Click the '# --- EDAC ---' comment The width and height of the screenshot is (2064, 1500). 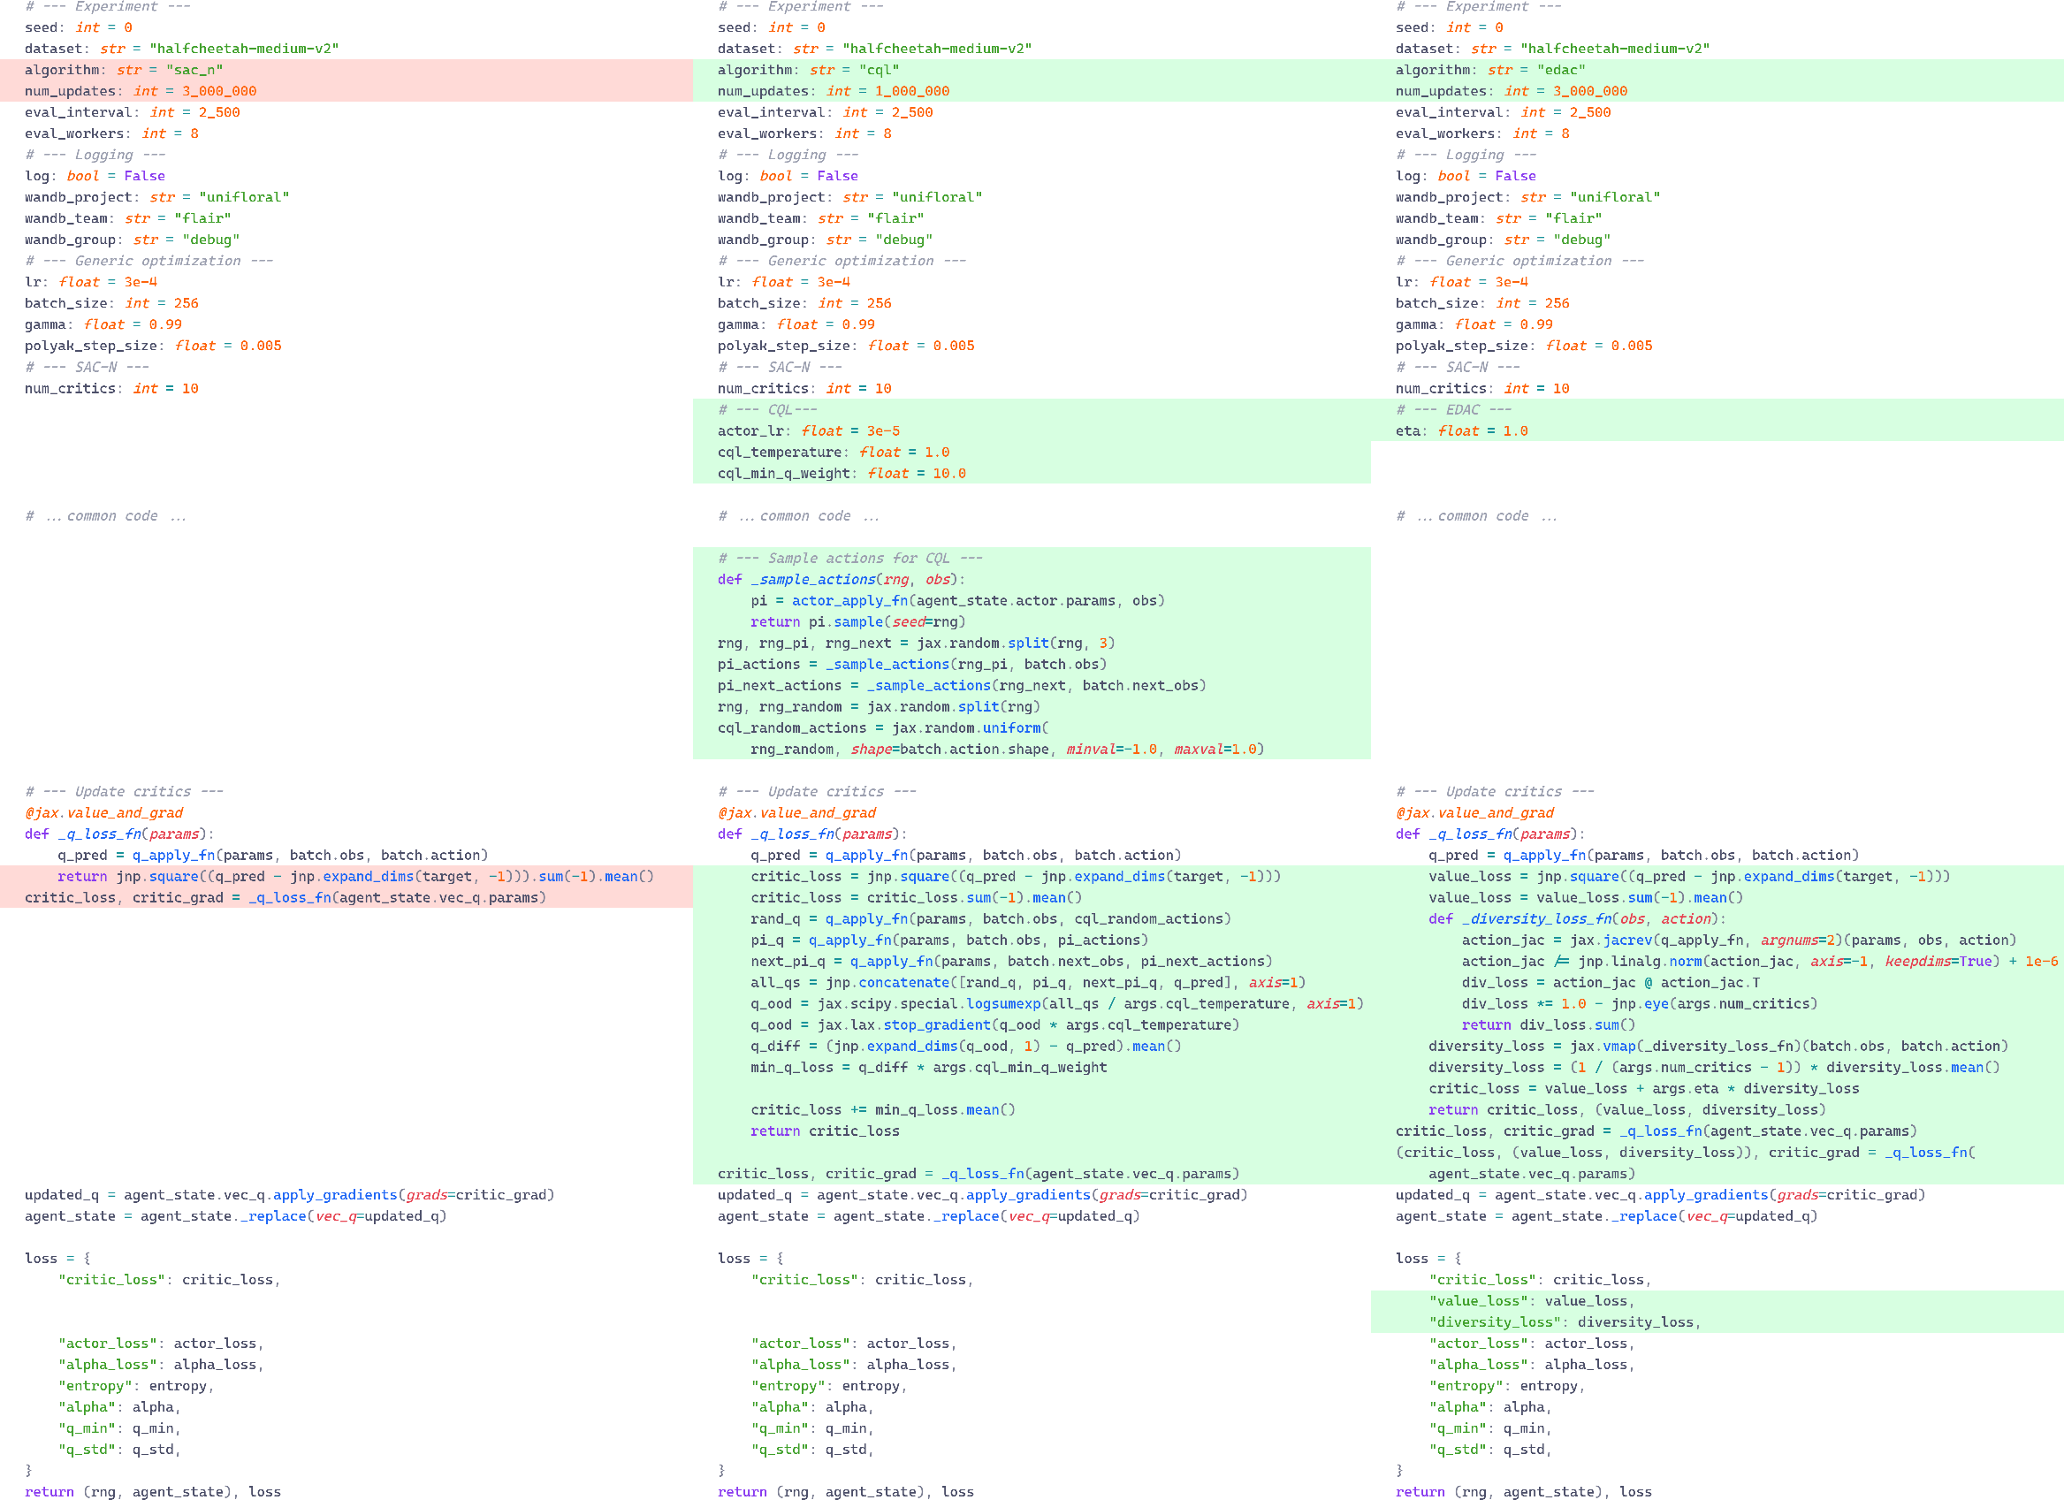point(1453,409)
